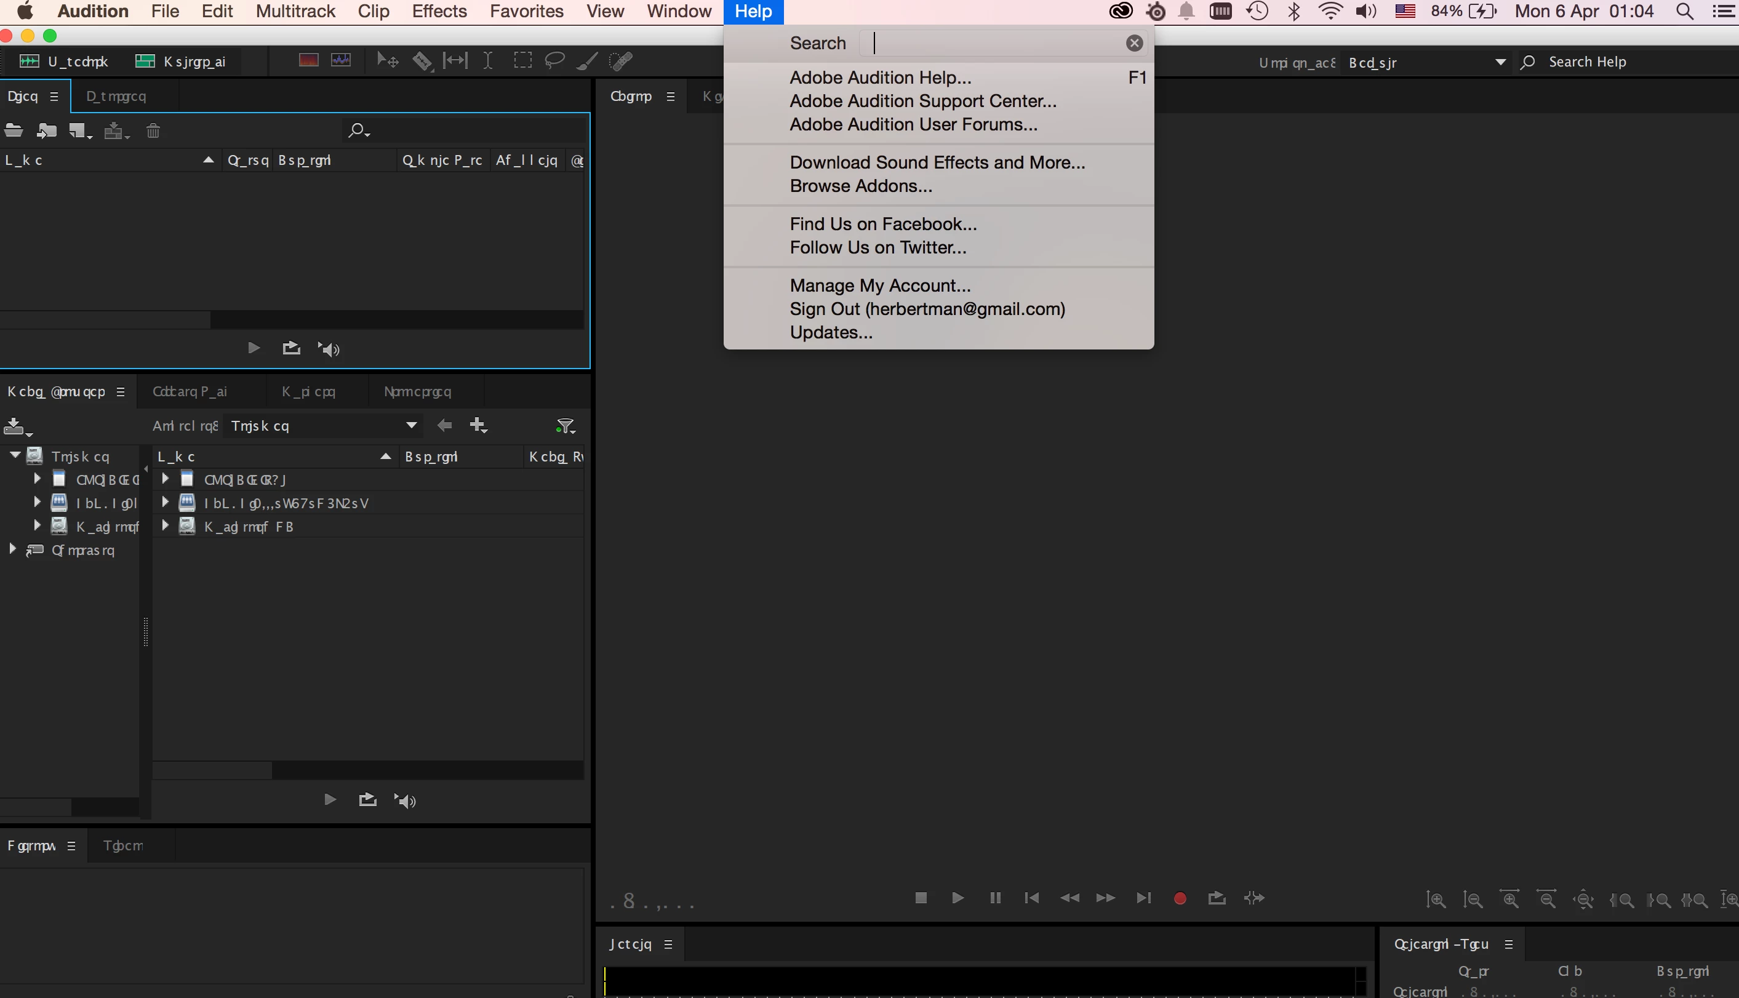Screen dimensions: 1739x998
Task: Click the open file folder icon
Action: [14, 131]
